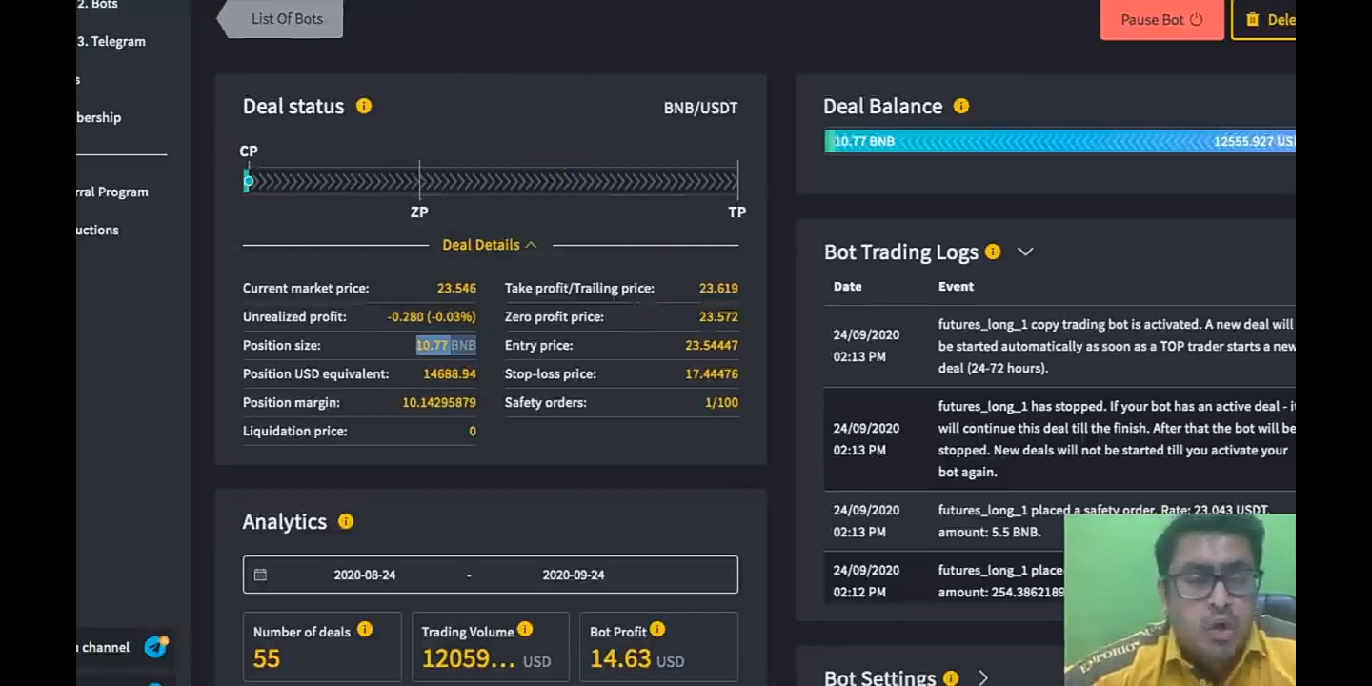Viewport: 1372px width, 686px height.
Task: Select safety orders value 1/100
Action: tap(721, 402)
